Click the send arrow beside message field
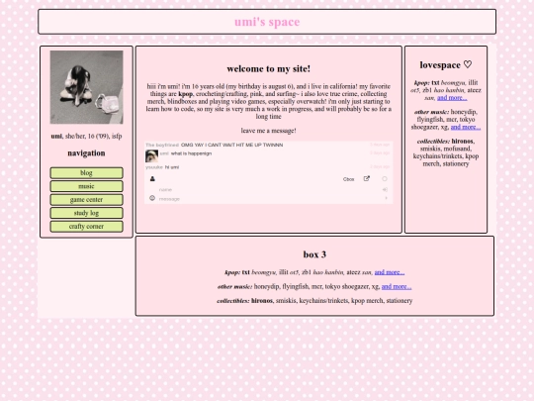The image size is (534, 401). (386, 198)
